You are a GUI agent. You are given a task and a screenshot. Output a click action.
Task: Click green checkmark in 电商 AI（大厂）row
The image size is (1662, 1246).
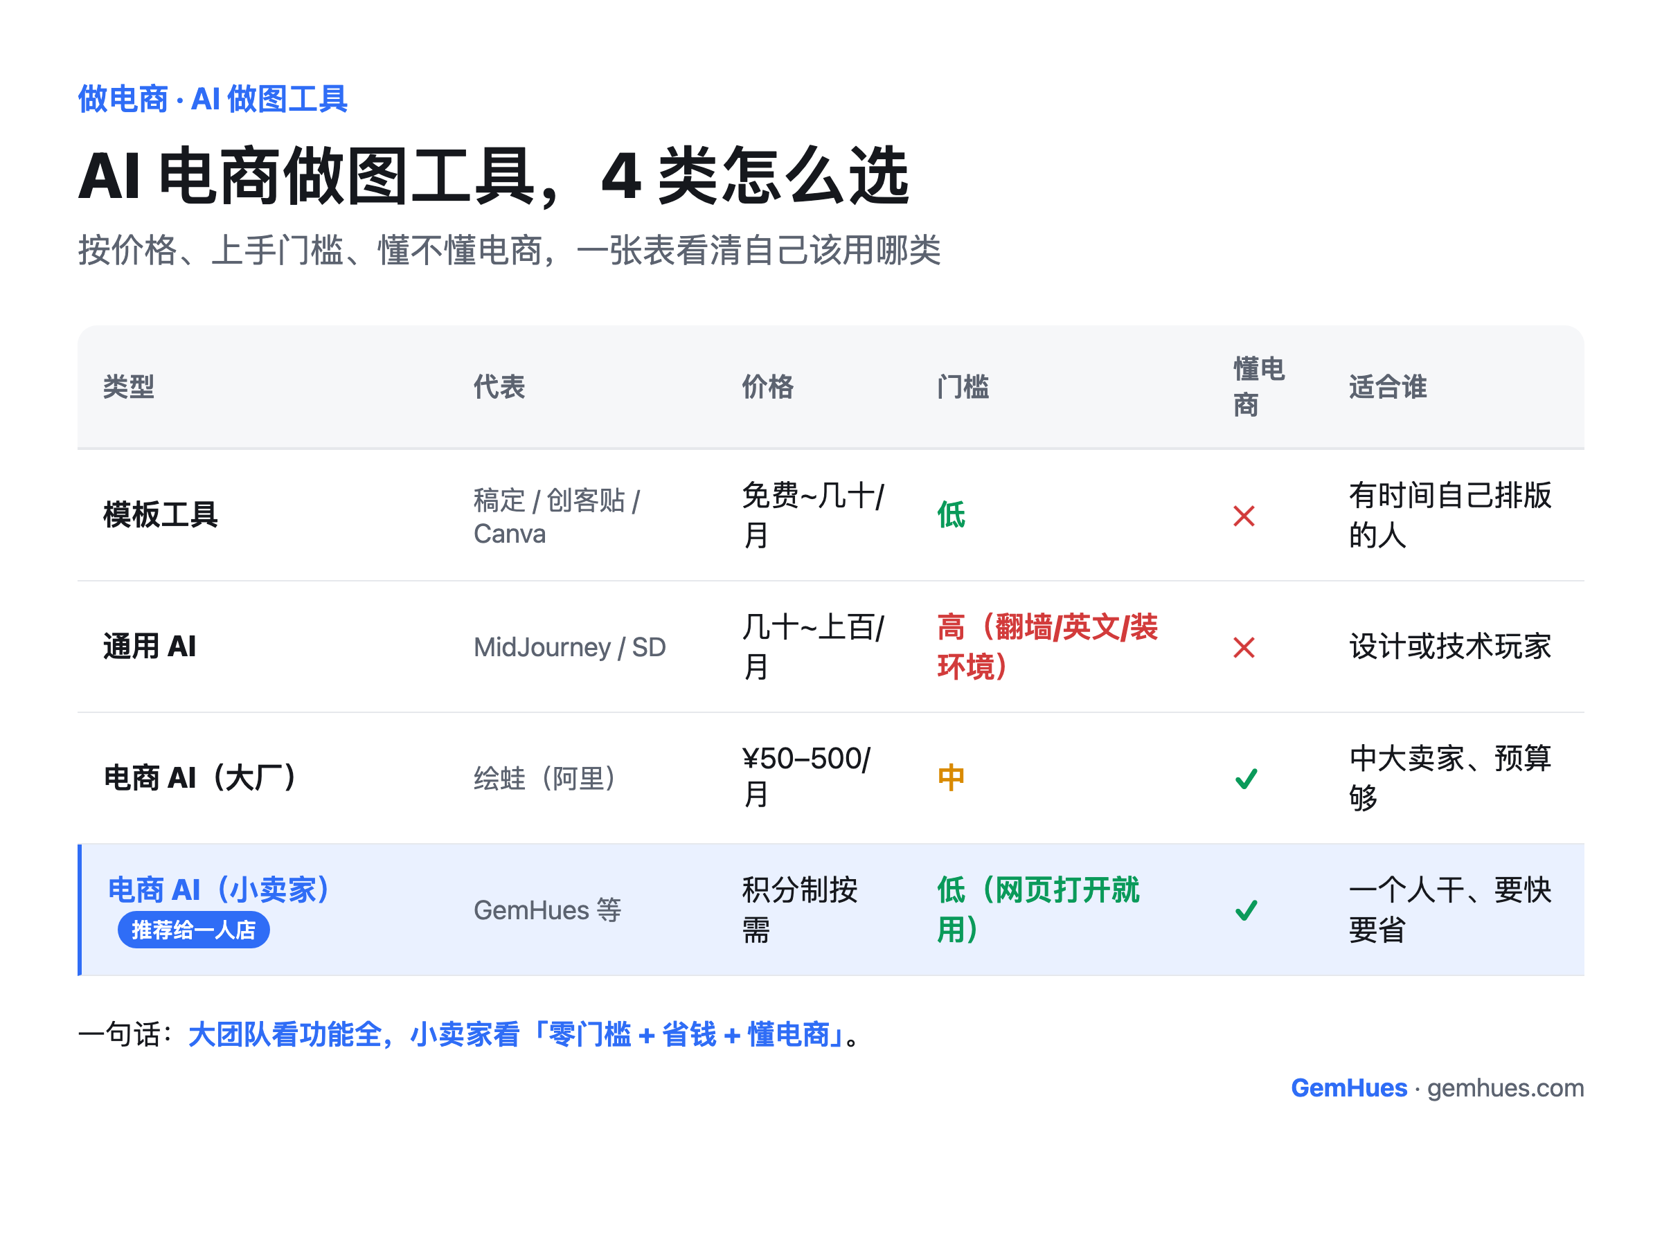point(1246,779)
